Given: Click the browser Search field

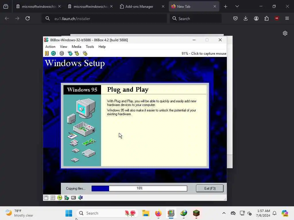Looking at the screenshot, I should click(196, 19).
